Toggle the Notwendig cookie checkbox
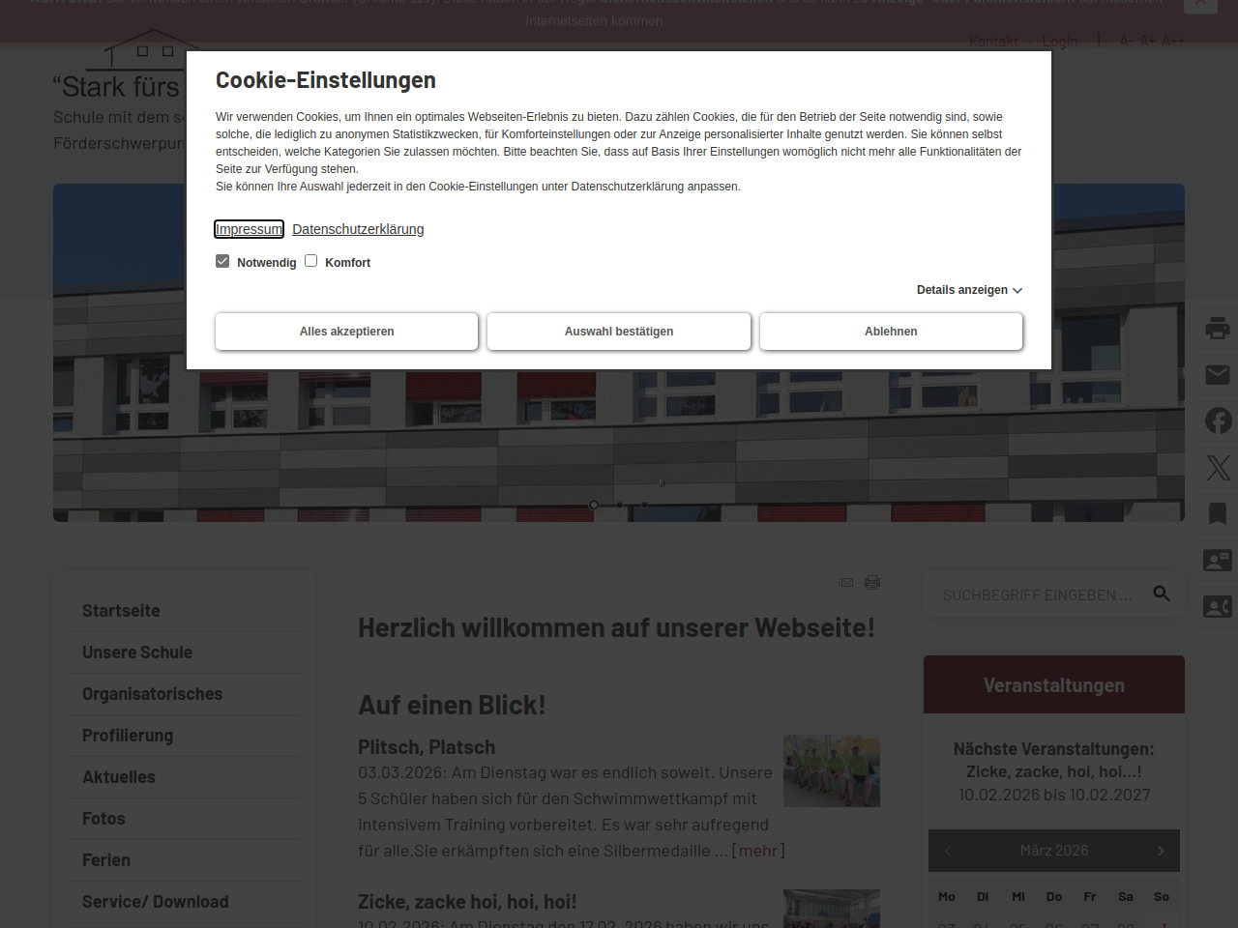This screenshot has width=1238, height=928. coord(222,261)
